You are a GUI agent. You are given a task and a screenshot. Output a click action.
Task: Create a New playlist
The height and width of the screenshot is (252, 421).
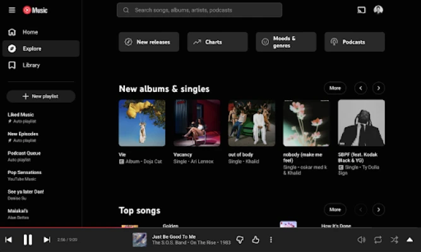pos(41,96)
